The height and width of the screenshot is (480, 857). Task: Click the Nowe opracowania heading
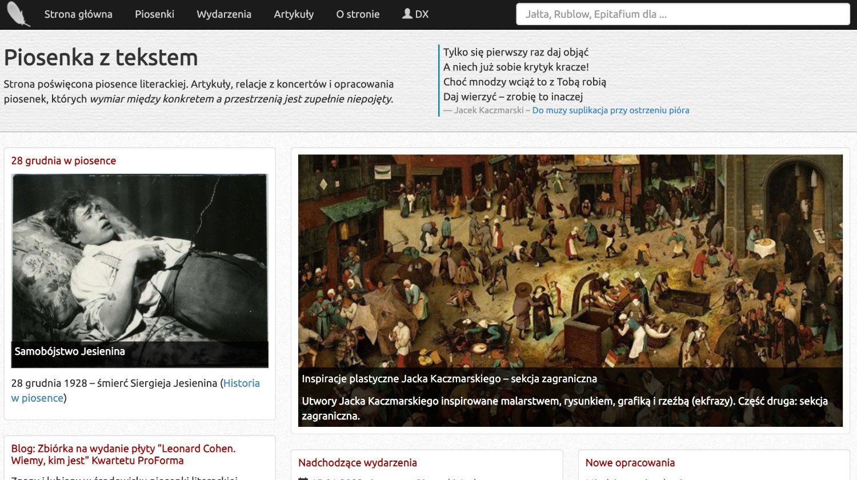point(630,463)
